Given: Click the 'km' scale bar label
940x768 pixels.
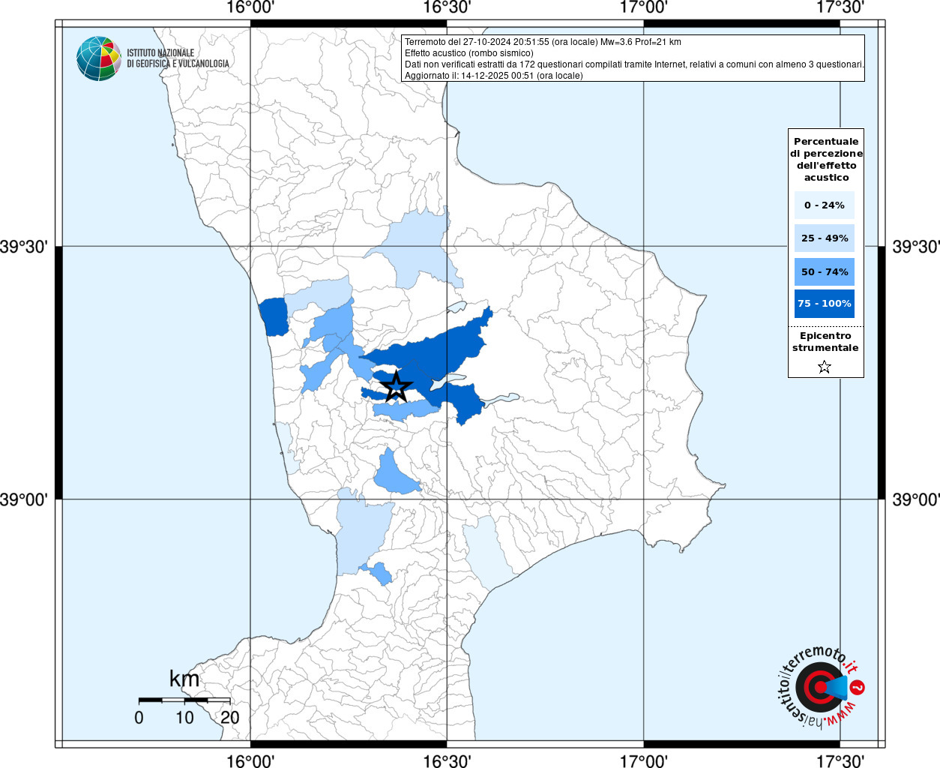Looking at the screenshot, I should pyautogui.click(x=184, y=679).
